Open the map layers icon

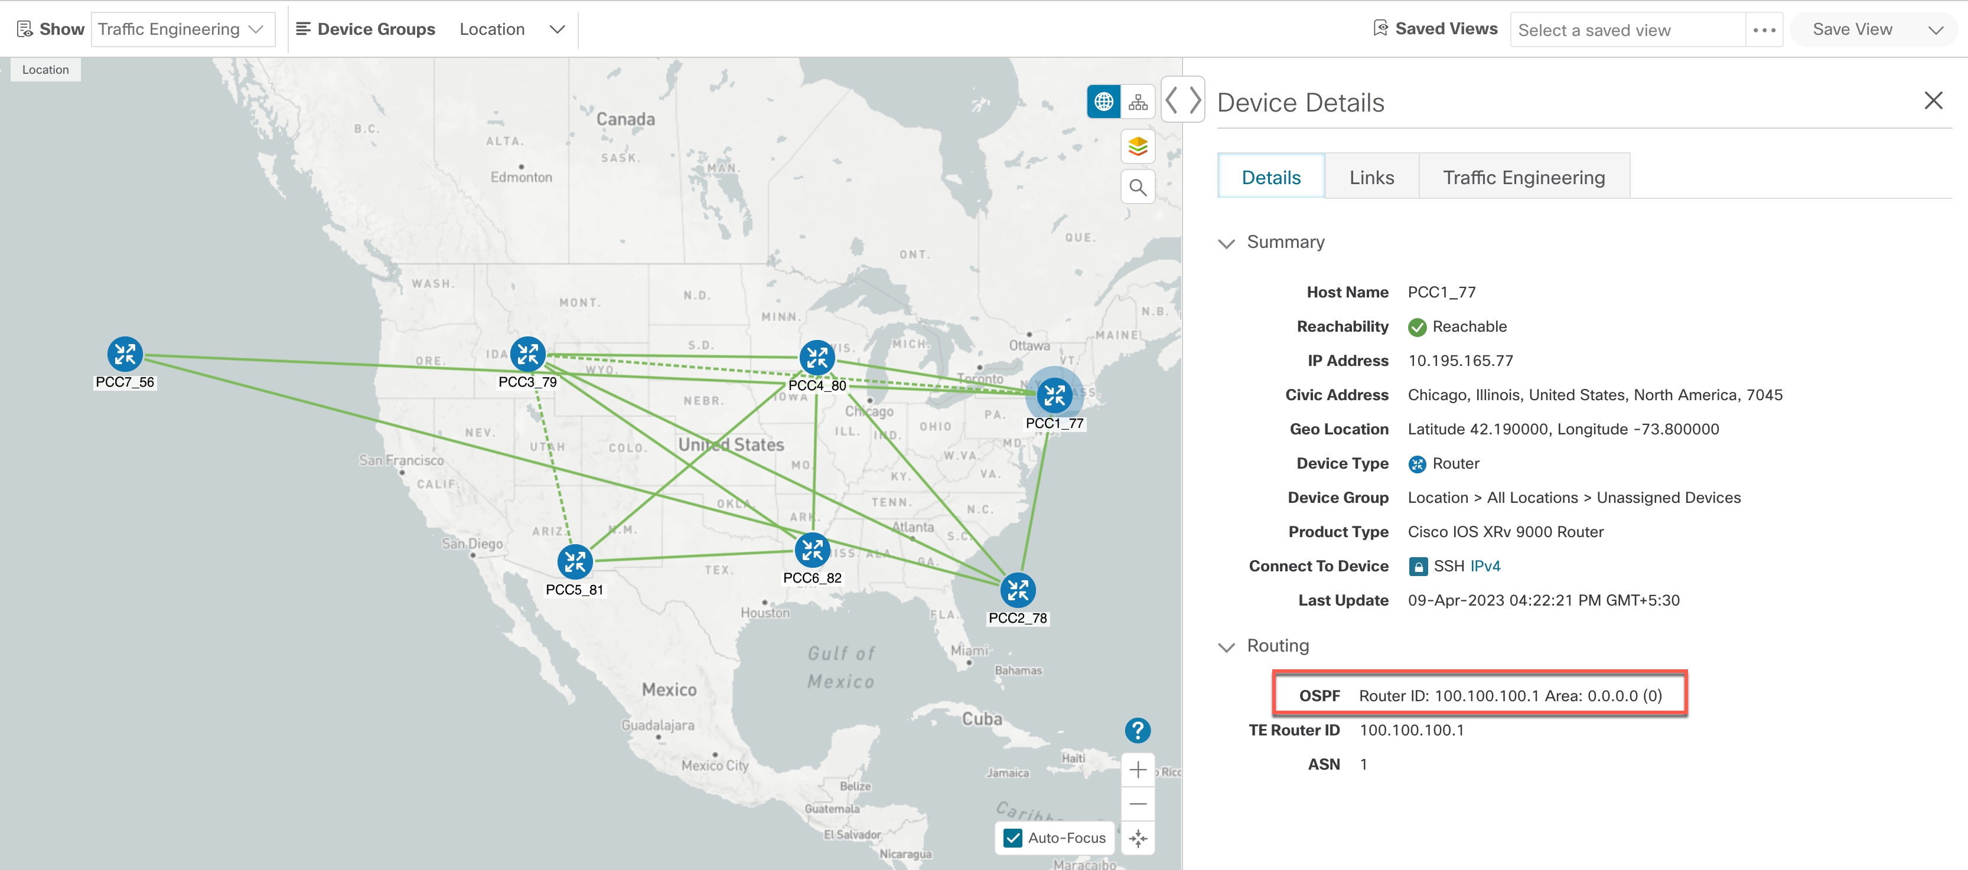[x=1138, y=146]
